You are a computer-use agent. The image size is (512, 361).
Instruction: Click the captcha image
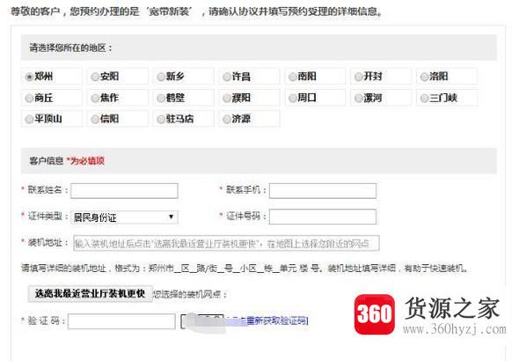click(202, 321)
